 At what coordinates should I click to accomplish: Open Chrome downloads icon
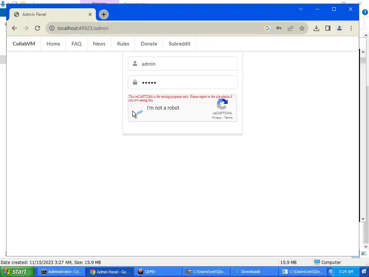pyautogui.click(x=316, y=28)
